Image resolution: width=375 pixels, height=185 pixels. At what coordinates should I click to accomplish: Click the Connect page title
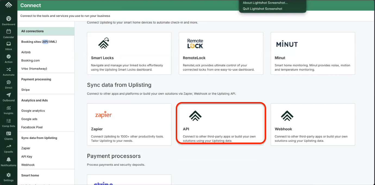(31, 5)
